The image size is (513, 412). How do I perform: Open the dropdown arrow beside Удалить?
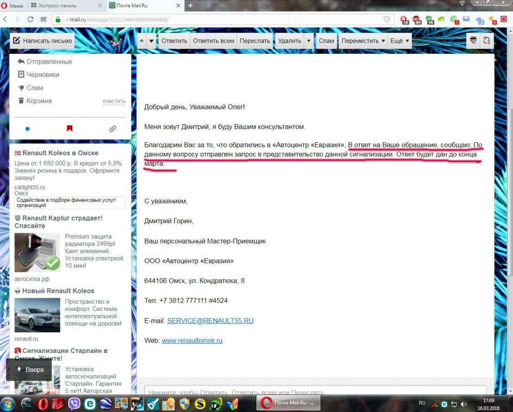[308, 41]
